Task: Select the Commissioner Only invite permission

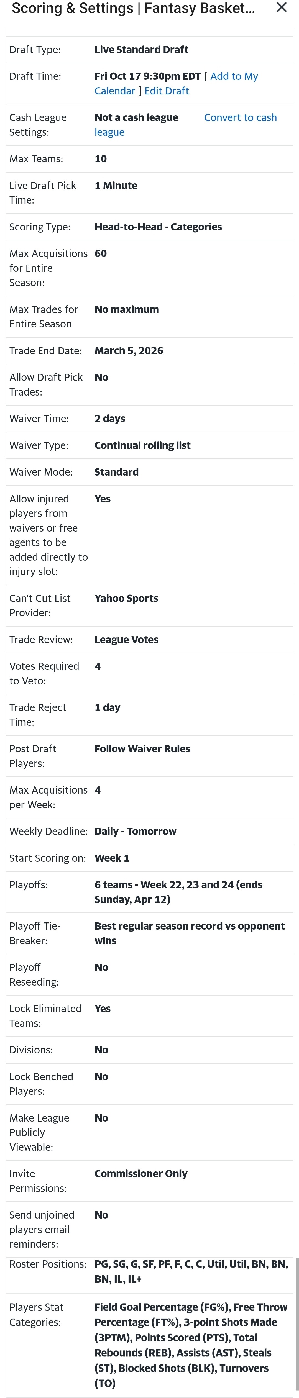Action: click(140, 1174)
